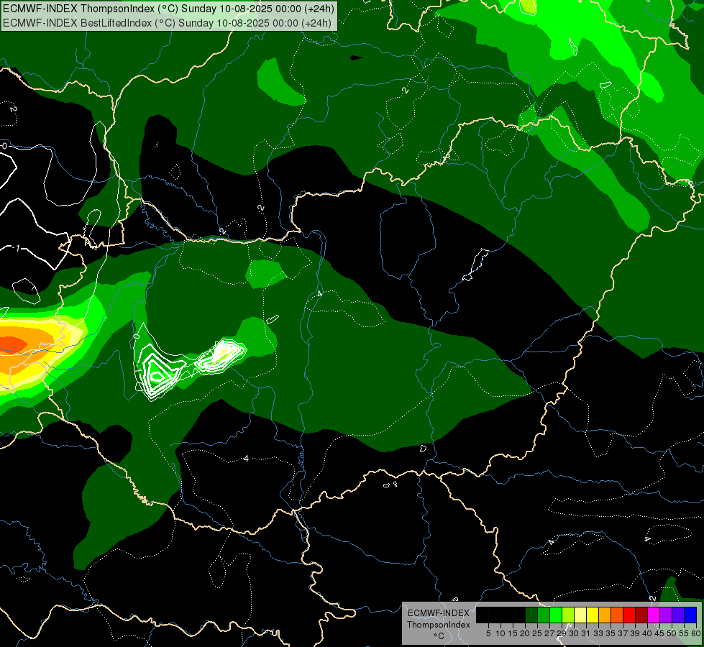Click the bright green 27–29 legend swatch
The height and width of the screenshot is (647, 704).
click(556, 615)
